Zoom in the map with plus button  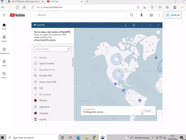point(160,113)
